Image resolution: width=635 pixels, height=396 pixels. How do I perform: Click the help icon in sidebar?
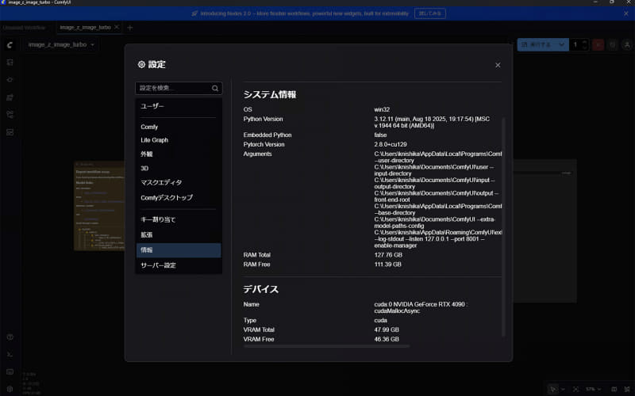[10, 337]
